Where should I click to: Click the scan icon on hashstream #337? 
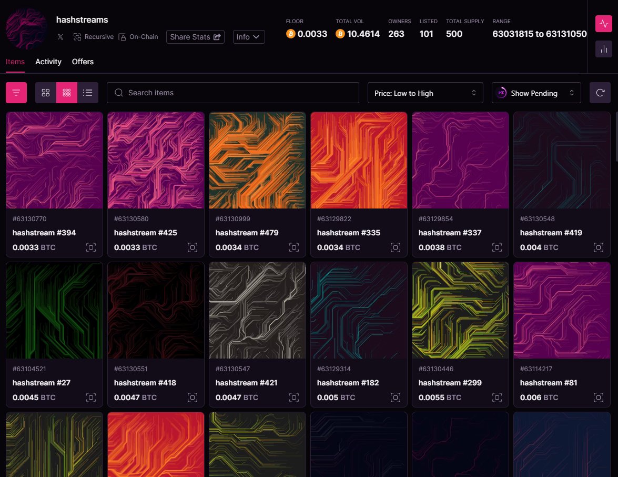(497, 247)
